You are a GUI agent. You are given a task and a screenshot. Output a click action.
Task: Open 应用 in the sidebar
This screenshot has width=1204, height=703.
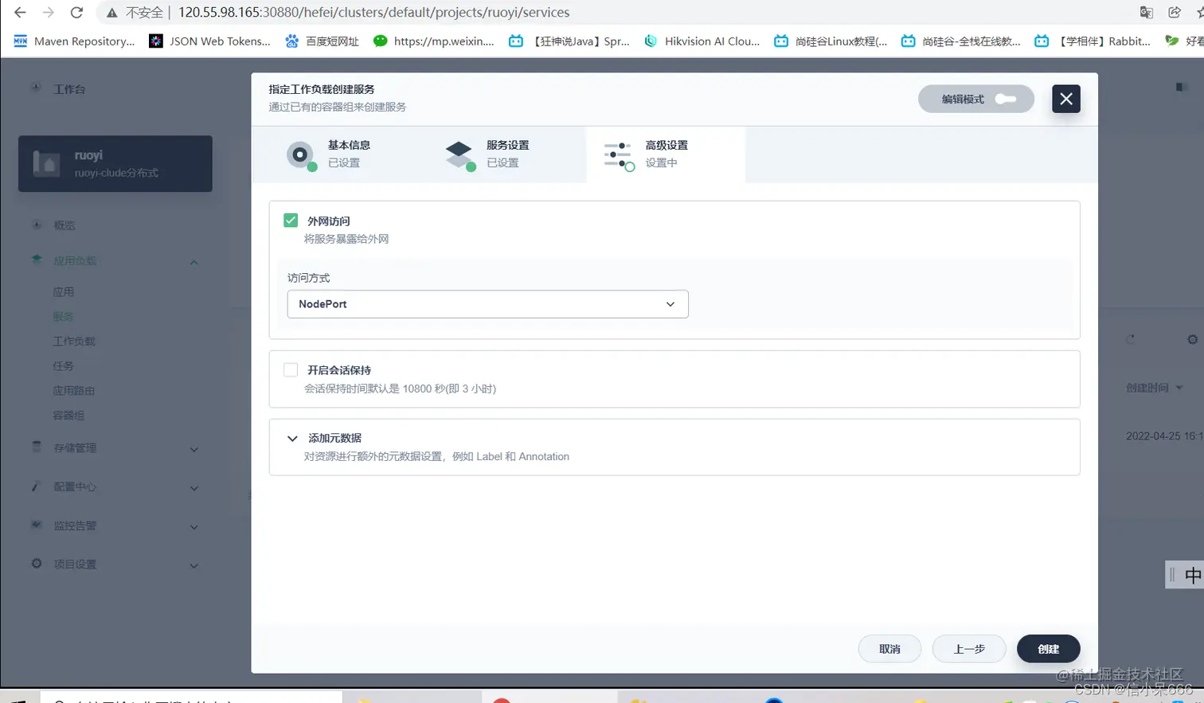pos(64,291)
